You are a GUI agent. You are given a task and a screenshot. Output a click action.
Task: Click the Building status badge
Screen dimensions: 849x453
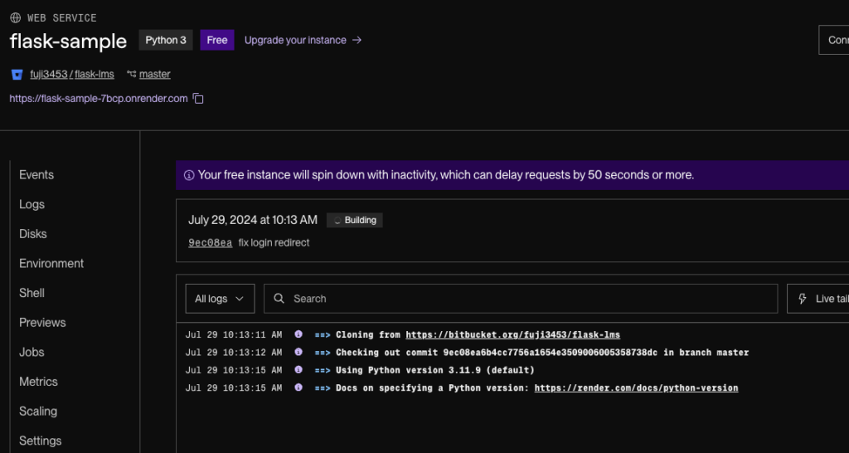click(355, 221)
